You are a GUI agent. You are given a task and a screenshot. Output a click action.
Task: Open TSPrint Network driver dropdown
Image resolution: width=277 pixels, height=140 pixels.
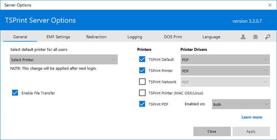225,82
